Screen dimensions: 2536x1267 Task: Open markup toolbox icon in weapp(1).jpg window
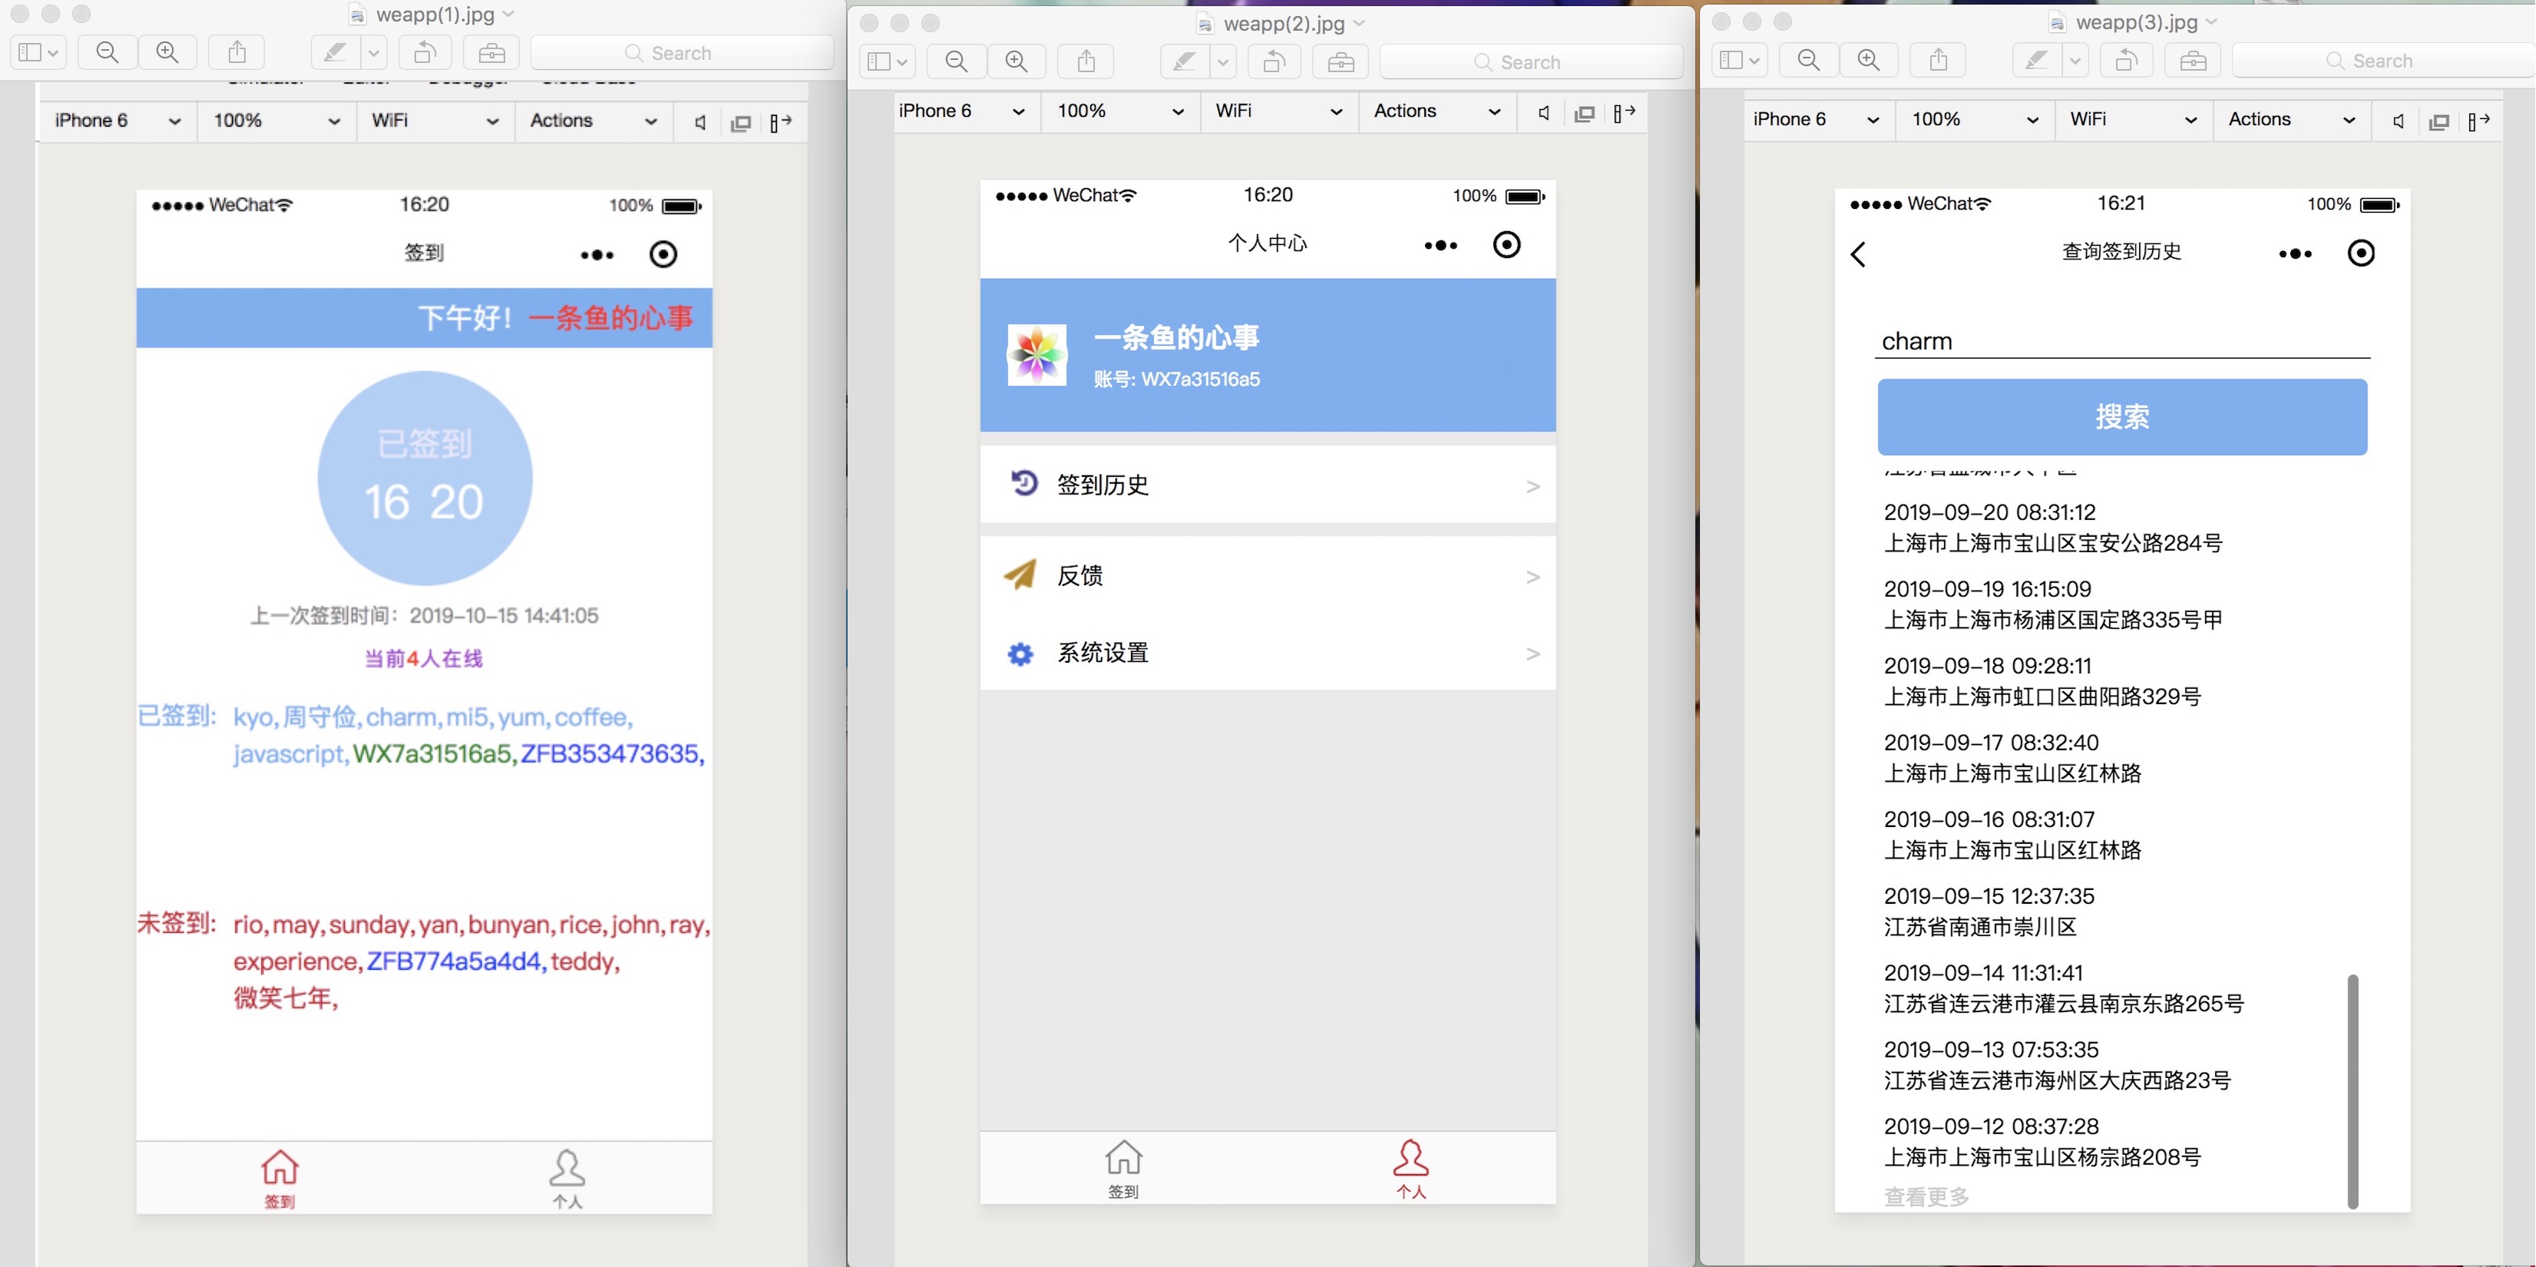pos(491,52)
